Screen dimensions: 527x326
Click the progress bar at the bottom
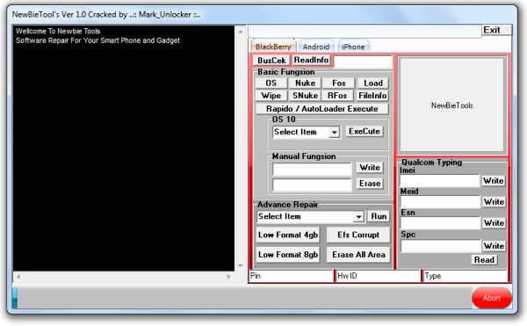coord(242,298)
